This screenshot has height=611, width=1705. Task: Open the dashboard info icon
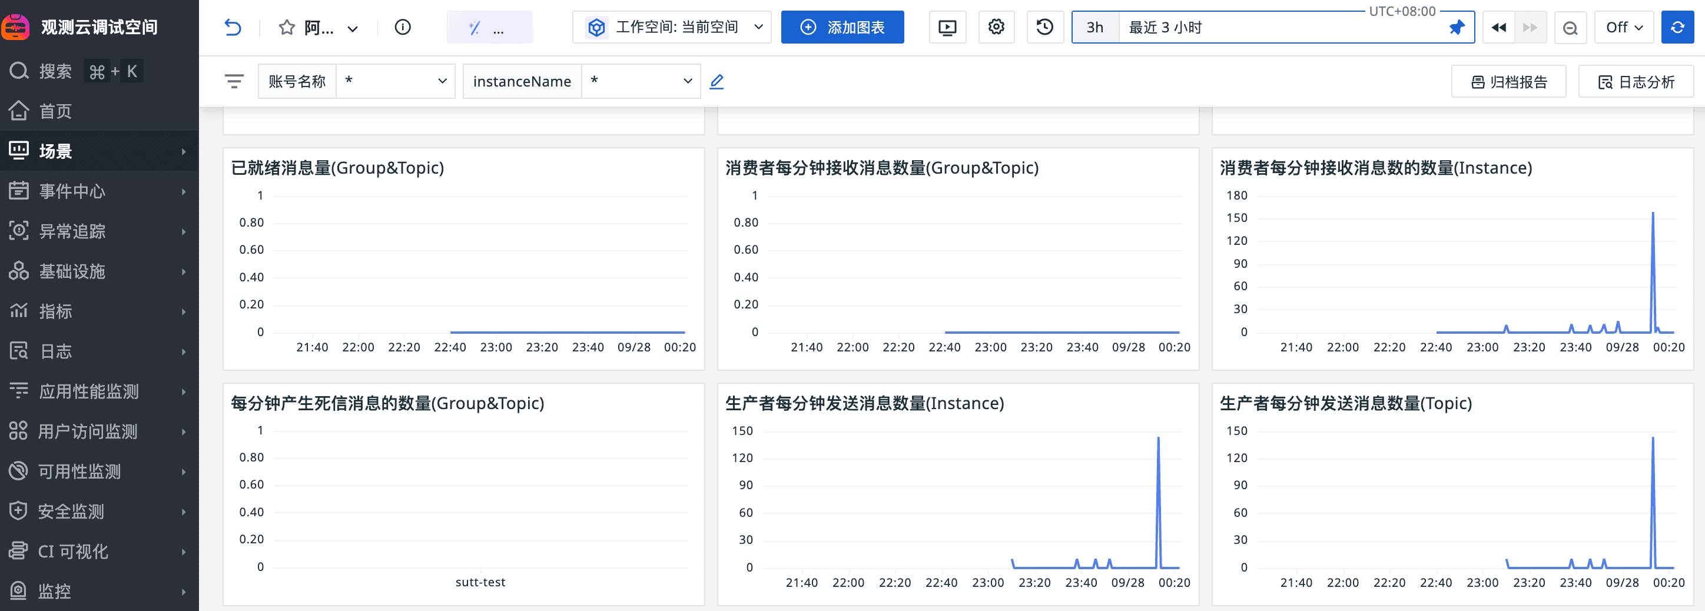(403, 27)
